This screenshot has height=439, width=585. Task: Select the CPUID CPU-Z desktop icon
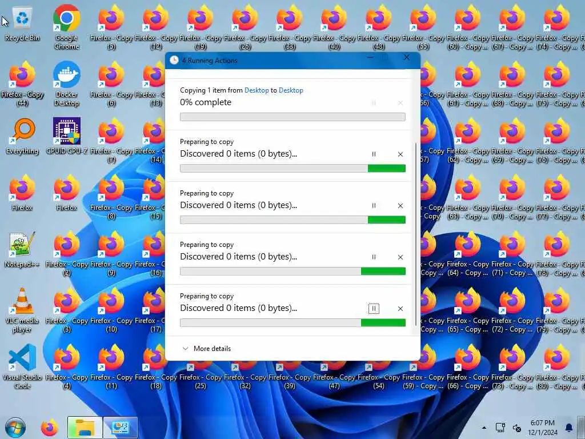66,136
